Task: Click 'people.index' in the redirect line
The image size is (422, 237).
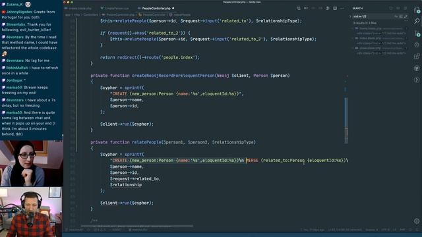Action: 178,57
